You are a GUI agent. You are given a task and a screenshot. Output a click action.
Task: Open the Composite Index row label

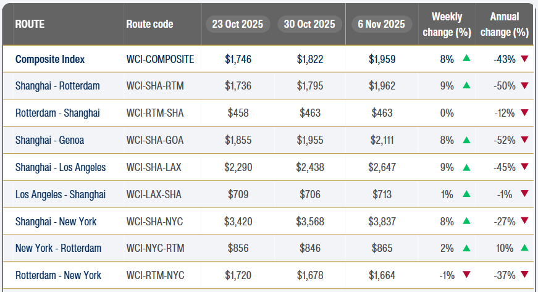coord(50,59)
